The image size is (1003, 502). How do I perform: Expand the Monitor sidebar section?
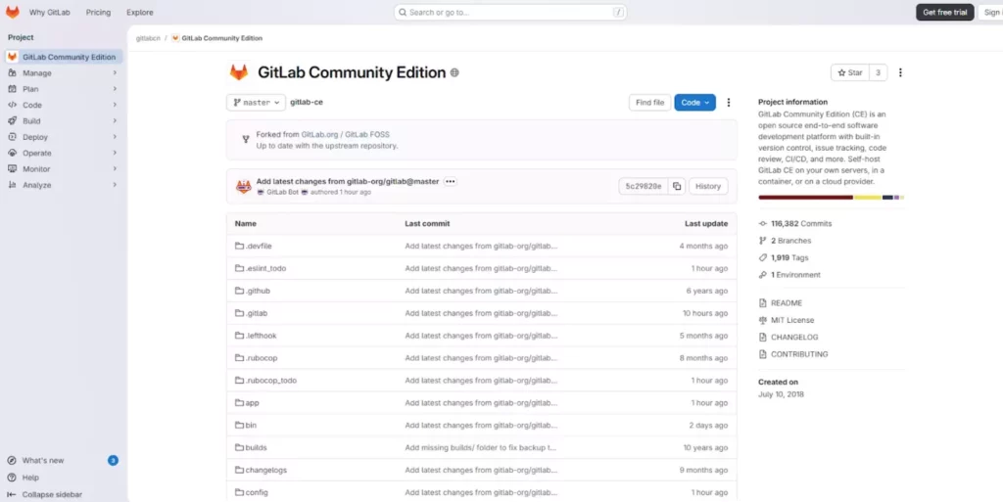point(63,168)
